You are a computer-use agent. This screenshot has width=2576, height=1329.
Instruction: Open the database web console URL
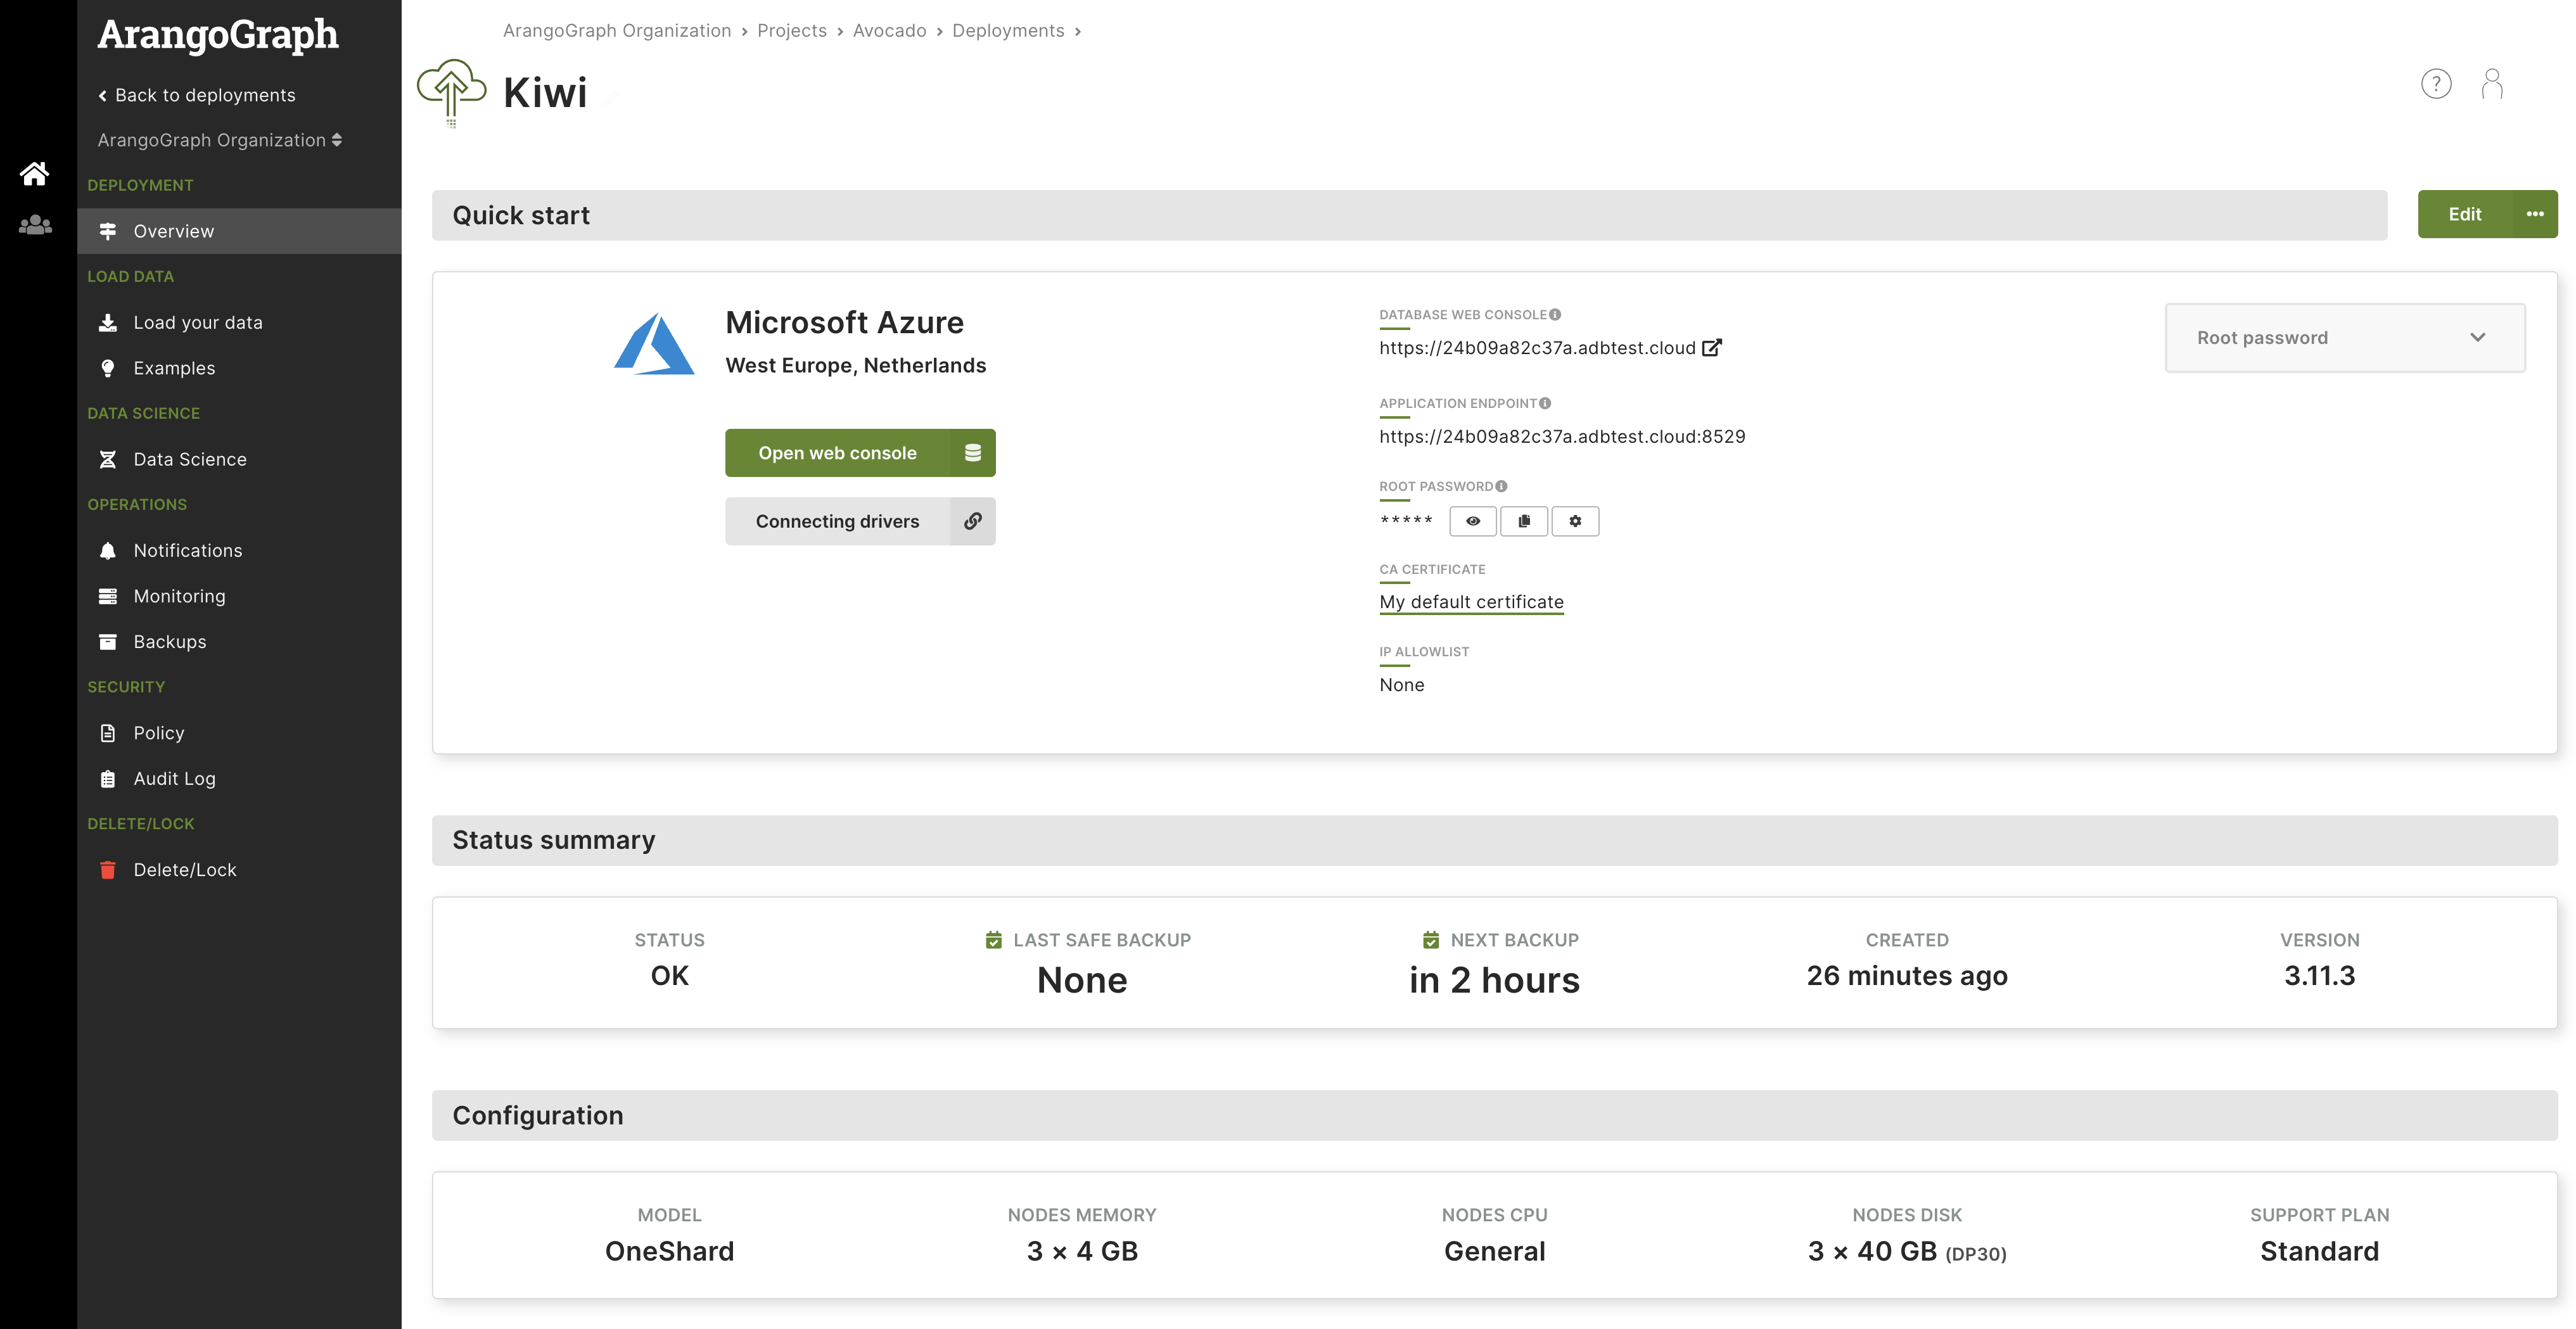[1537, 348]
